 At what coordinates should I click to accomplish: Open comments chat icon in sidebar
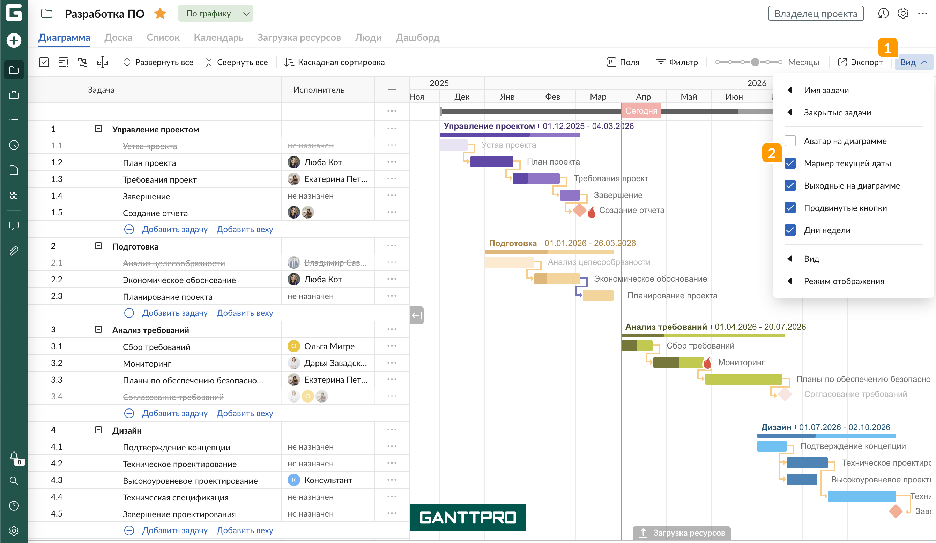pos(14,225)
